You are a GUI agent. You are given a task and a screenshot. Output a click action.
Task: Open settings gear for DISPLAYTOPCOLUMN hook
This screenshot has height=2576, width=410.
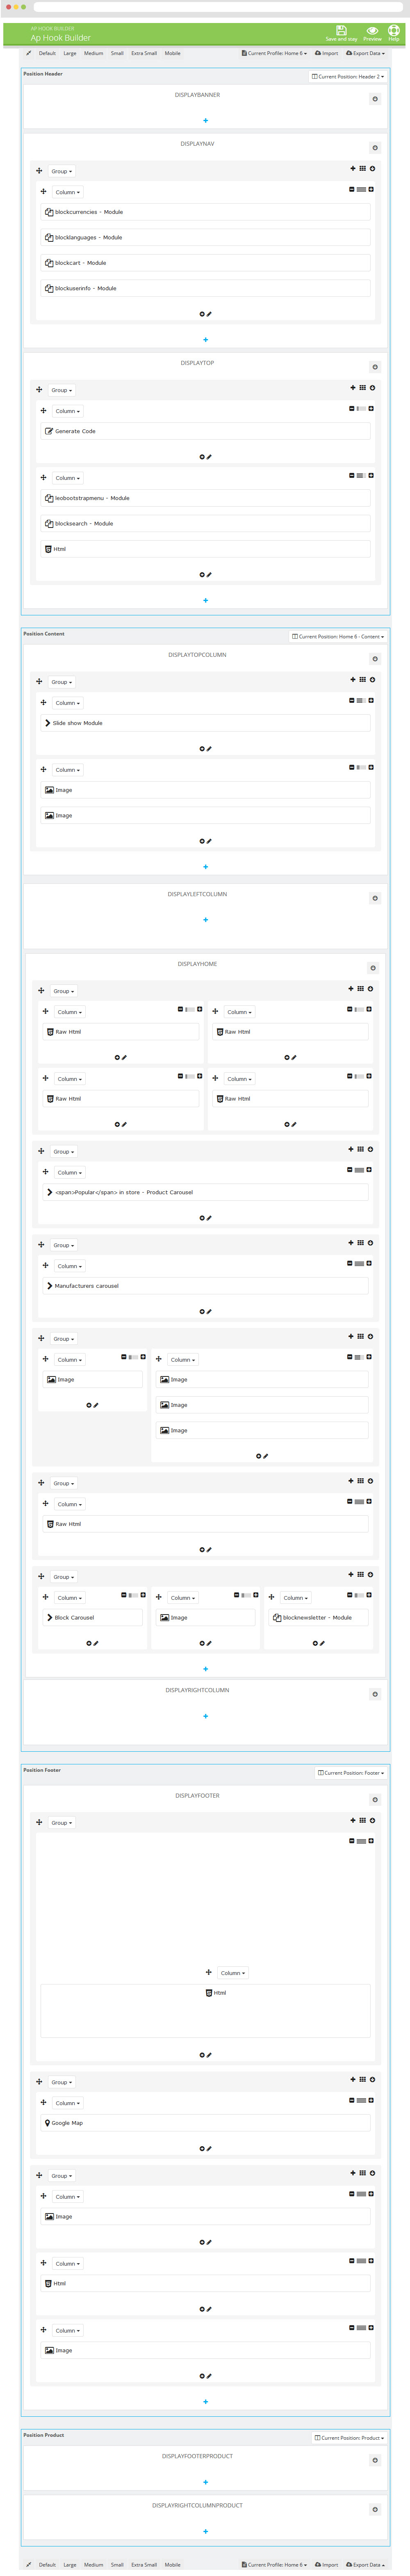(x=375, y=659)
